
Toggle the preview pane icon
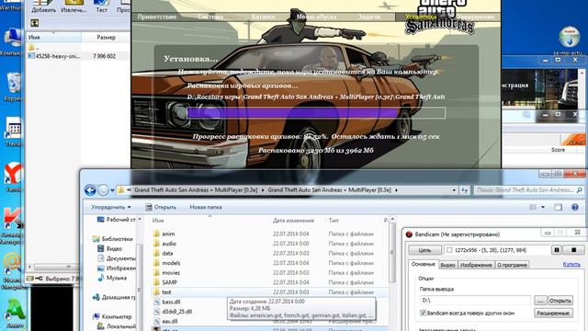coord(558,208)
